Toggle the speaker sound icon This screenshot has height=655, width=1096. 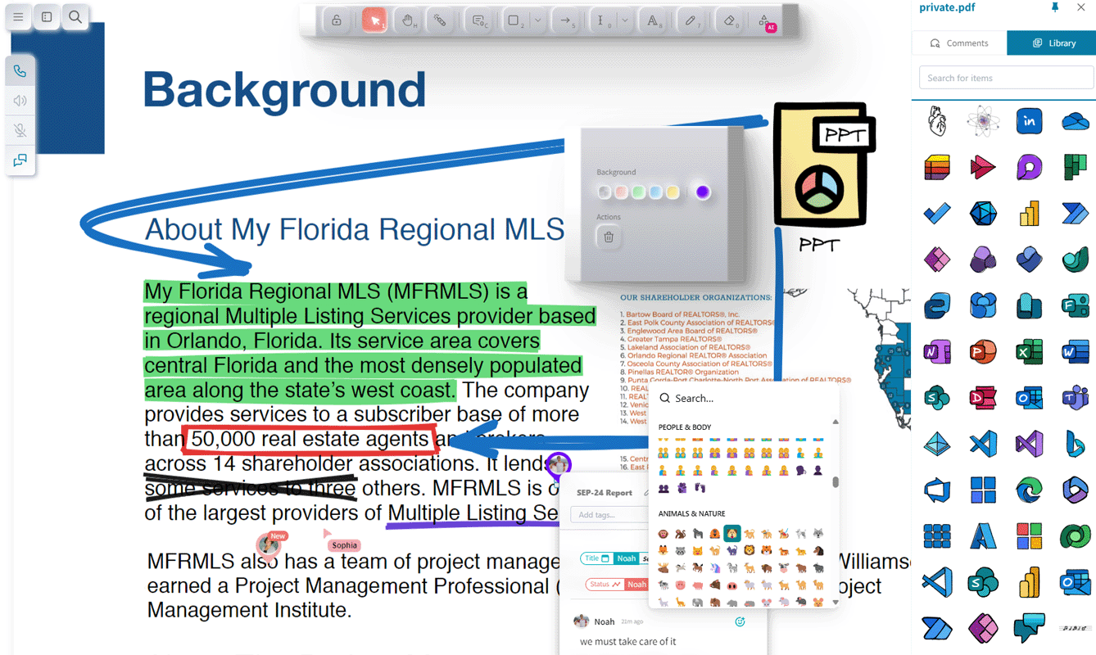[x=20, y=101]
